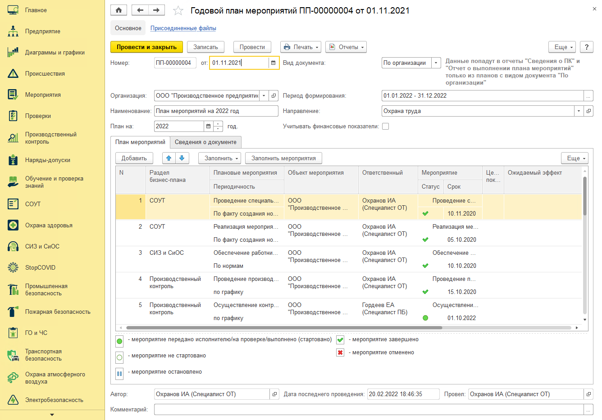
Task: Enable the Учитывать финансовые показатели checkbox
Action: click(x=385, y=126)
